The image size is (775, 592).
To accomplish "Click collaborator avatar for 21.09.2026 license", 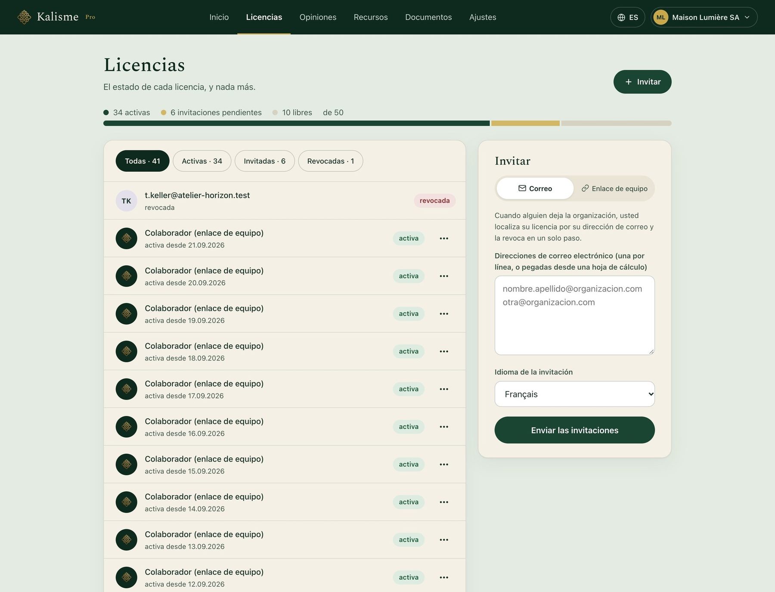I will tap(126, 239).
